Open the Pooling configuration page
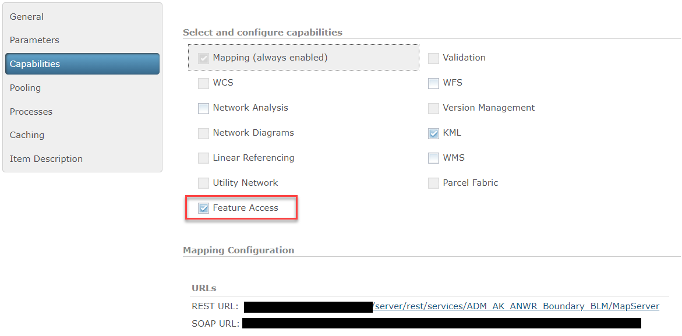The image size is (682, 336). (x=25, y=87)
